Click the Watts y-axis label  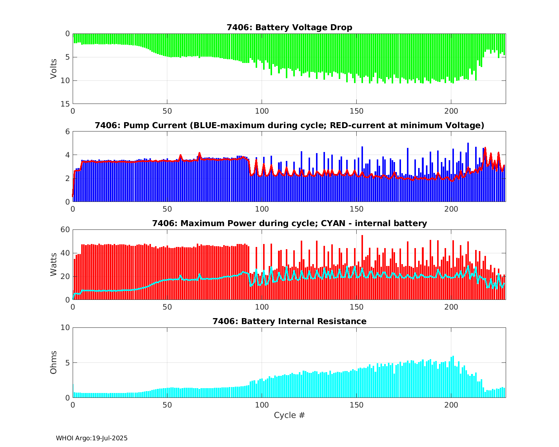[x=54, y=264]
